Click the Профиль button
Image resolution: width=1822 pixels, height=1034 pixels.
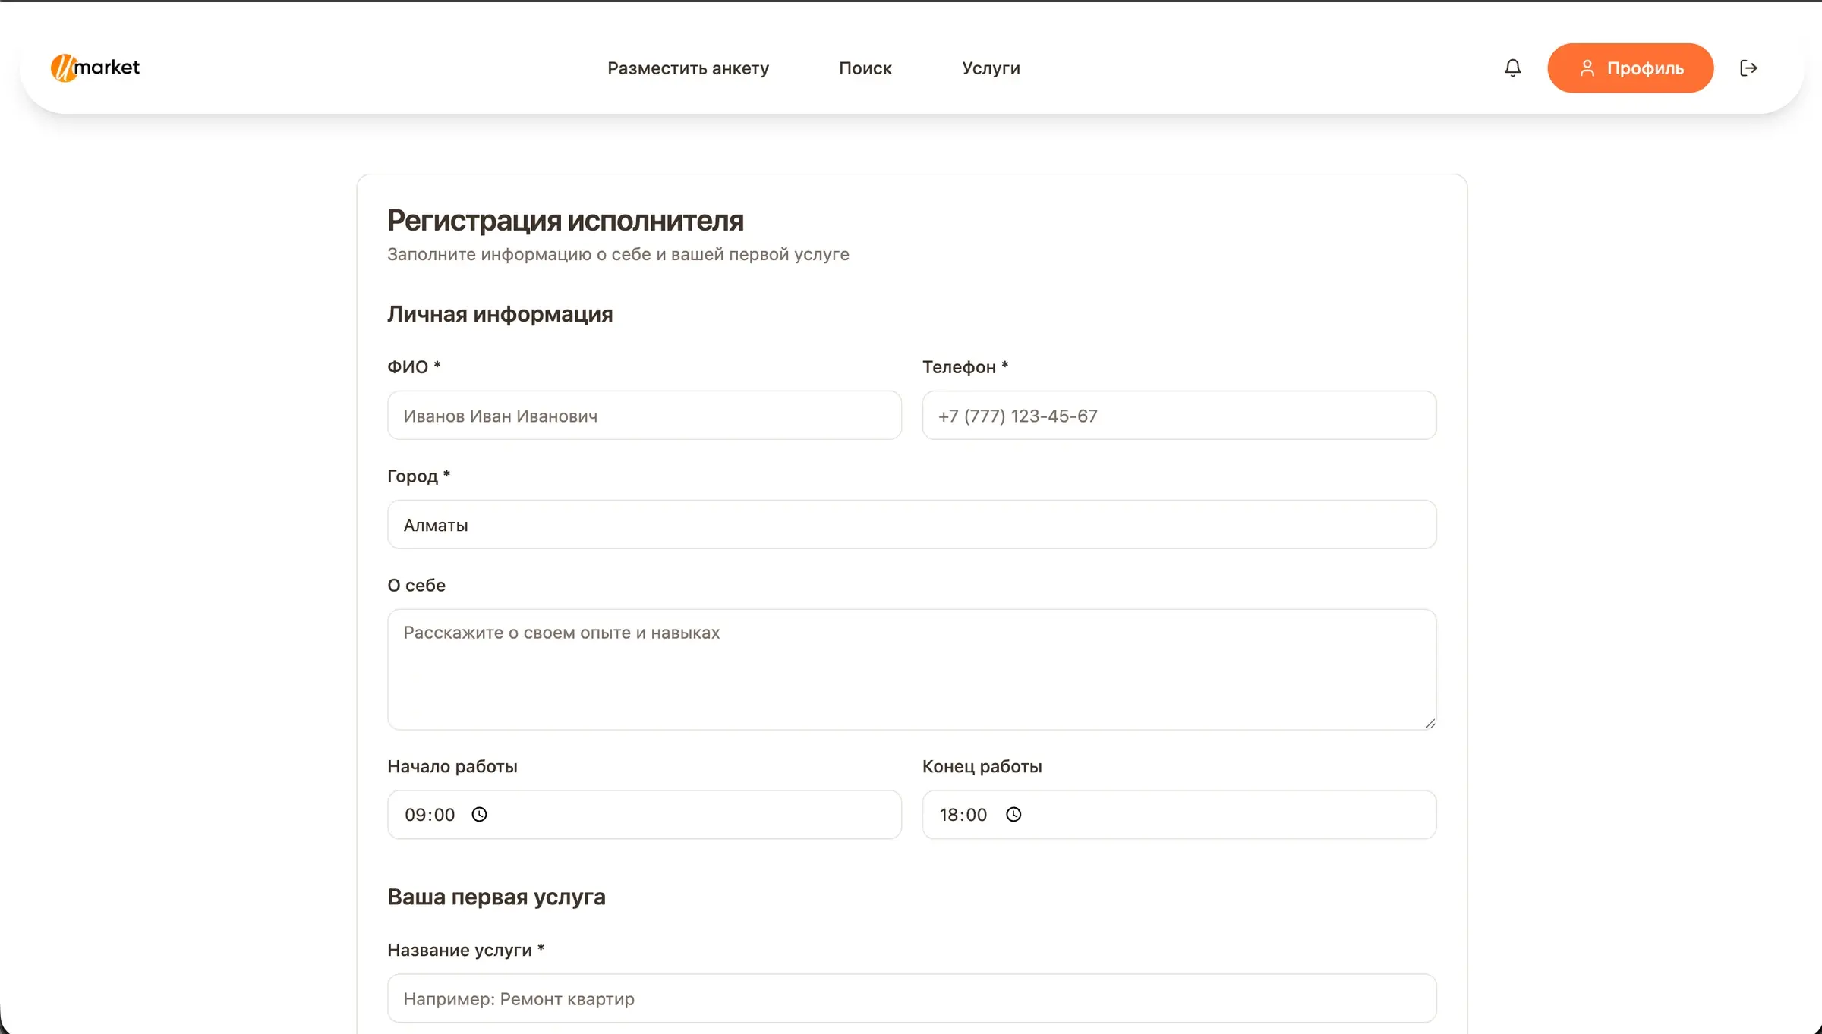click(x=1630, y=68)
